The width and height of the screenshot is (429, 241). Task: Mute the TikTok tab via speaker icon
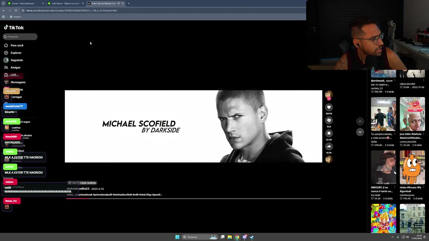coord(119,3)
